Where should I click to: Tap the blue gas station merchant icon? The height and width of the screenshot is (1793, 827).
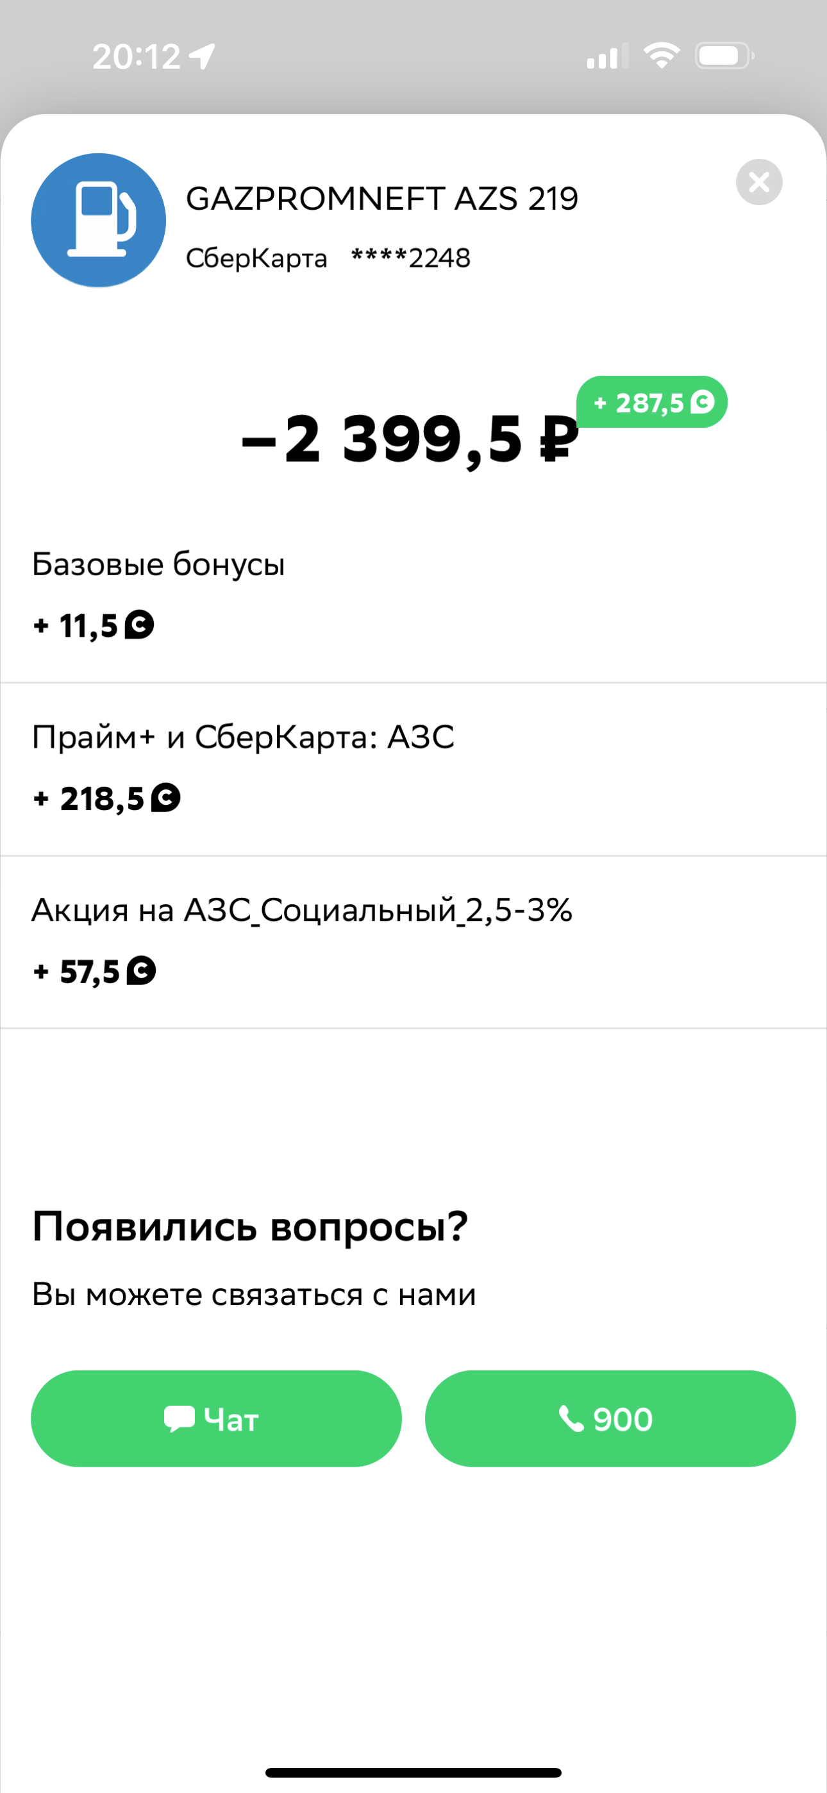click(x=98, y=220)
